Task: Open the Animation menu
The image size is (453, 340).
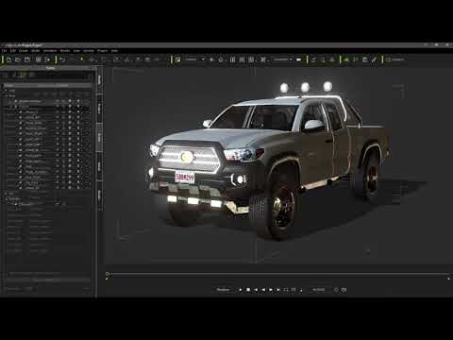Action: click(50, 51)
